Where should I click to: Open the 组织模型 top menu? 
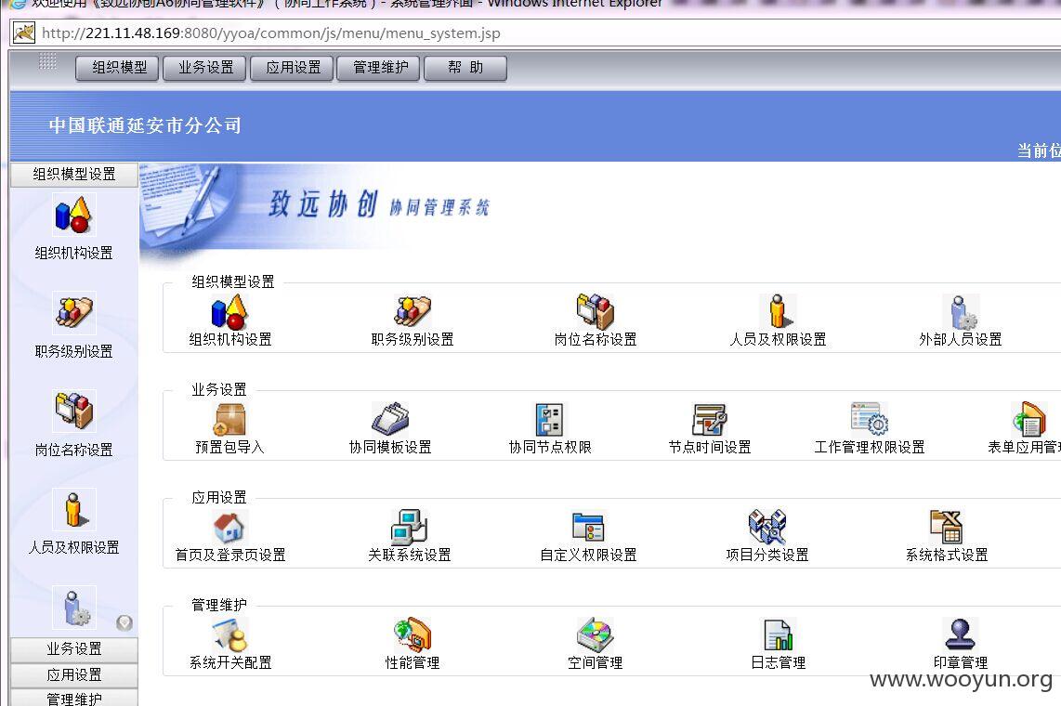117,68
